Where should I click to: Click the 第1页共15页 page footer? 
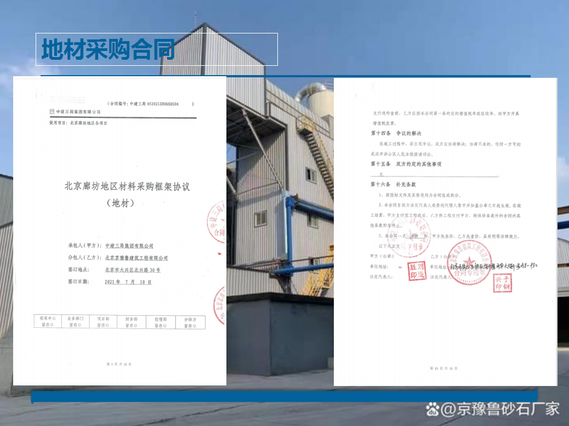click(119, 364)
